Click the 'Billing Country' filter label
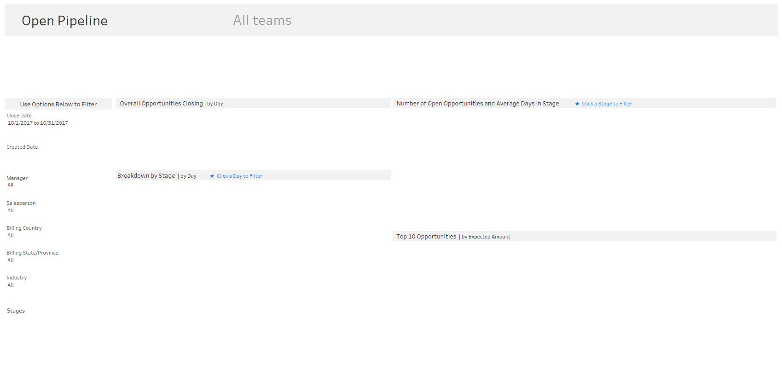This screenshot has height=366, width=782. (x=24, y=228)
